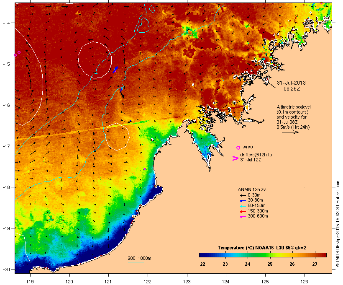Click the longitude axis label '124'

pos(226,282)
